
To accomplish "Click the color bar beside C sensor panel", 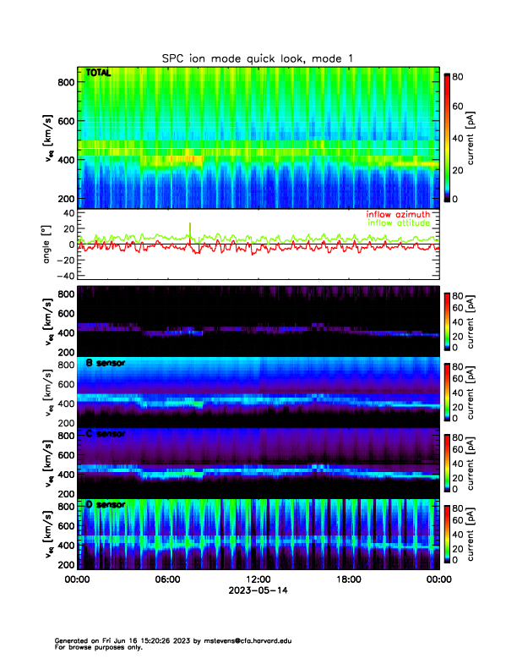I will point(447,461).
